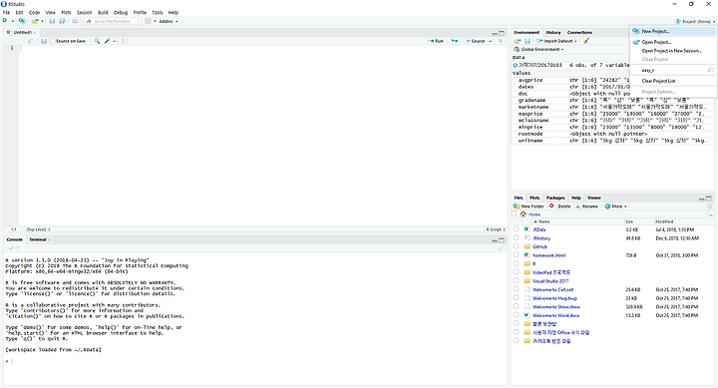The height and width of the screenshot is (388, 718).
Task: Click the Open File folder icon
Action: point(35,21)
